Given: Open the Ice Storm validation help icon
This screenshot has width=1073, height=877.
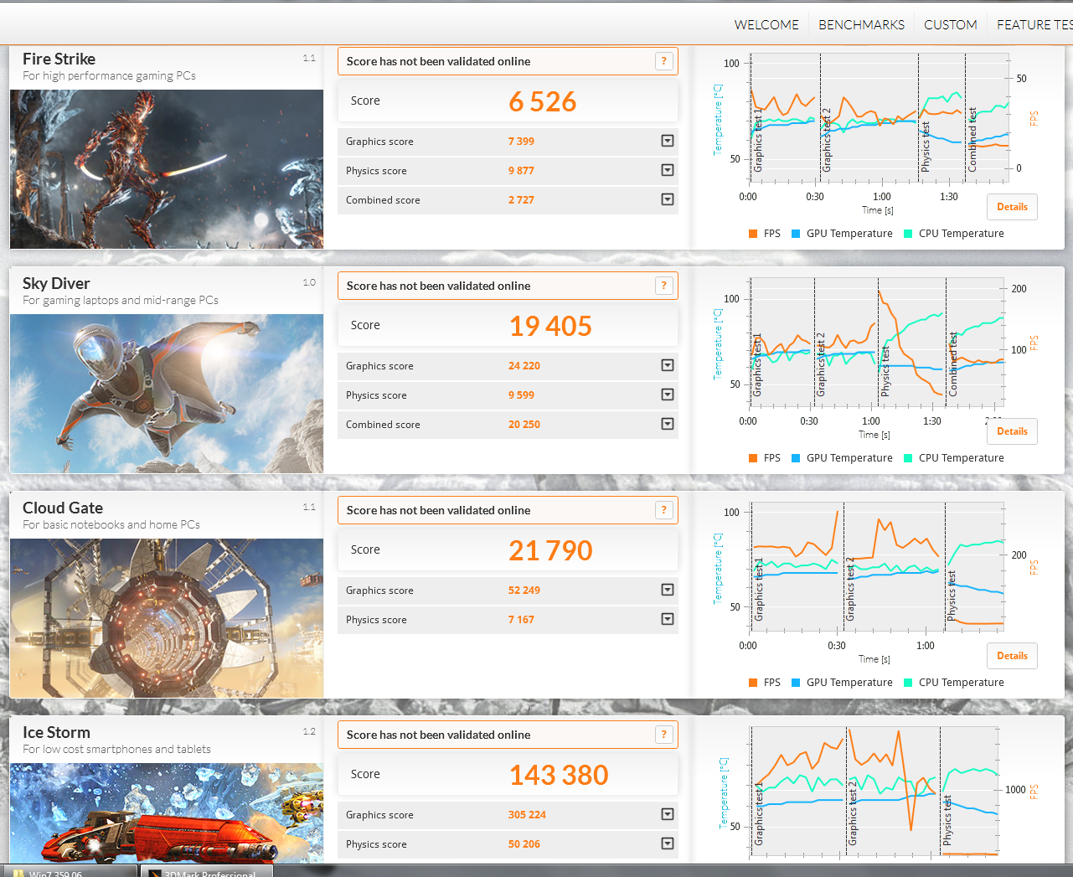Looking at the screenshot, I should [663, 735].
